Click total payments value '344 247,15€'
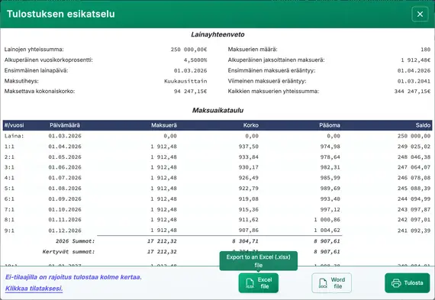 tap(412, 92)
